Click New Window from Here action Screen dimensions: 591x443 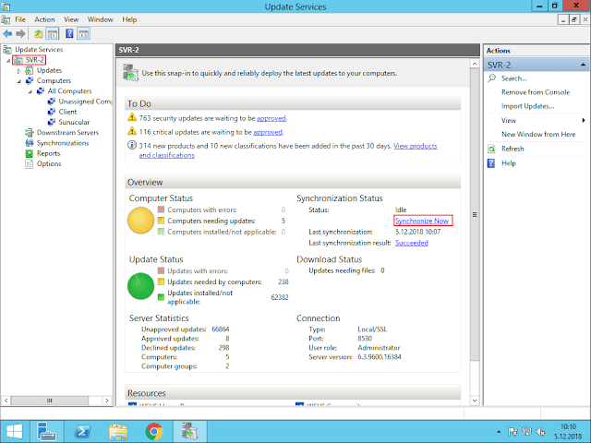pyautogui.click(x=538, y=134)
